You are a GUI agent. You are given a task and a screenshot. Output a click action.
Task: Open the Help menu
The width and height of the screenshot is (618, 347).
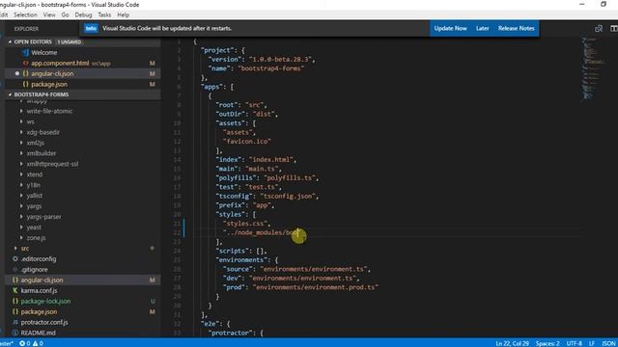click(123, 15)
